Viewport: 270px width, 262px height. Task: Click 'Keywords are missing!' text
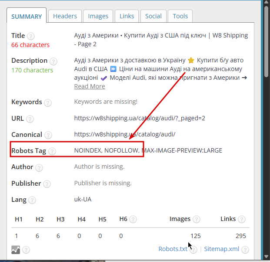click(x=106, y=102)
